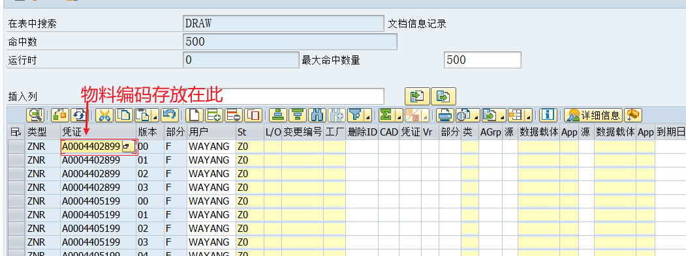
Task: Click the 用户 column header
Action: coord(211,132)
